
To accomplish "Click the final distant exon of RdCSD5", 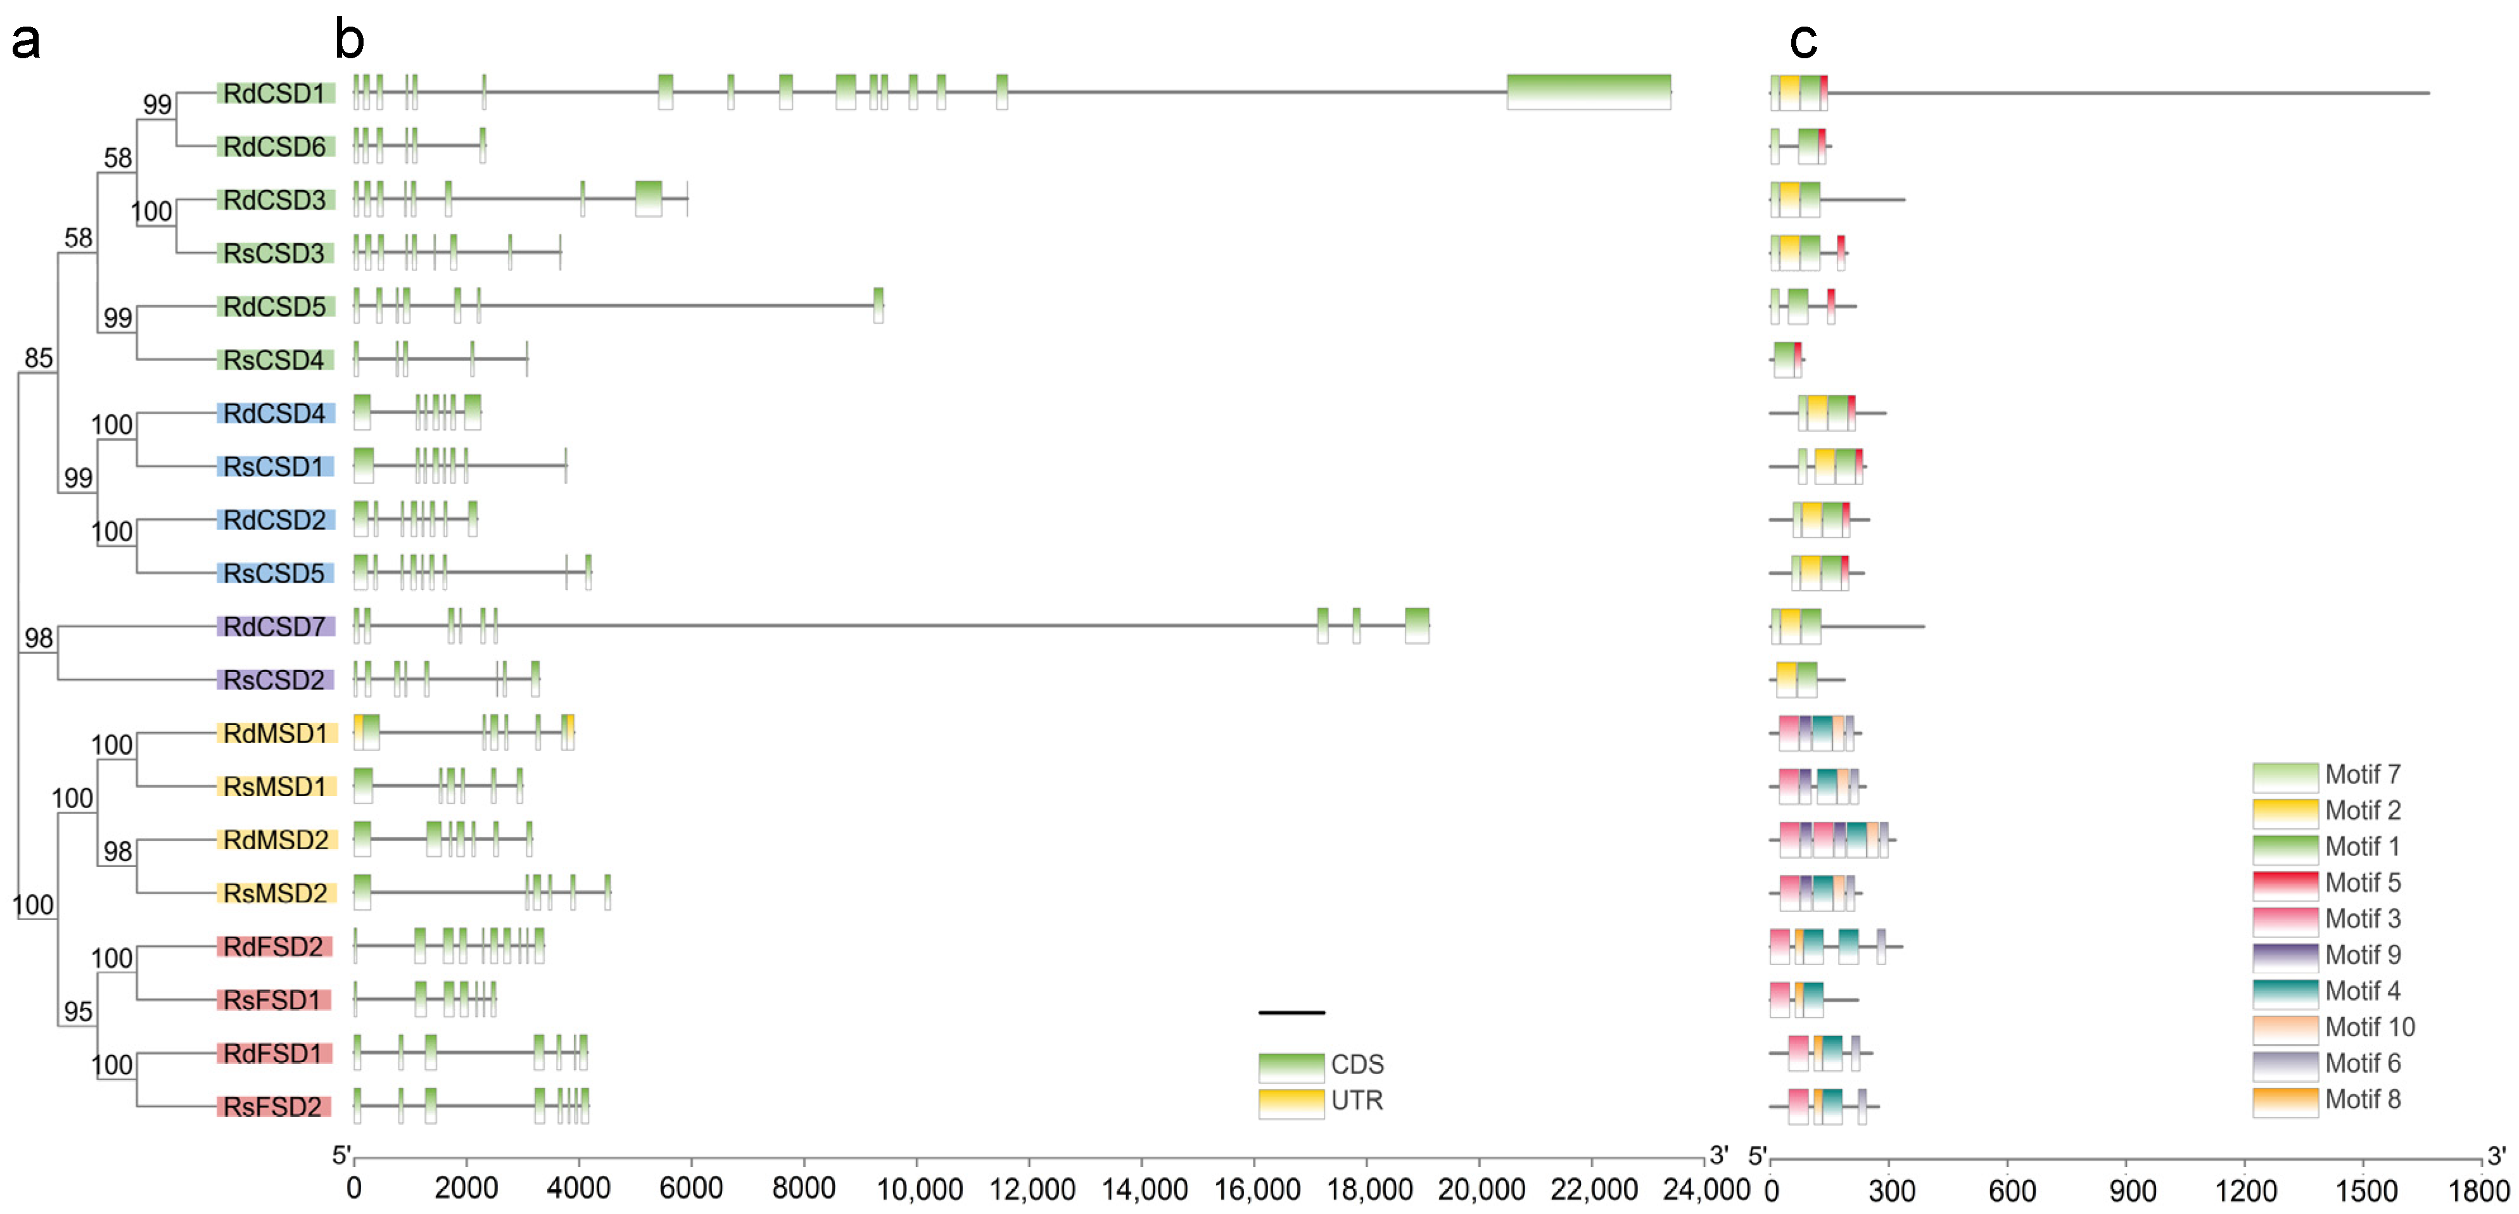I will 878,305.
